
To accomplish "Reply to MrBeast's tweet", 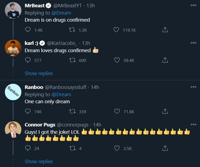I will (x=28, y=30).
